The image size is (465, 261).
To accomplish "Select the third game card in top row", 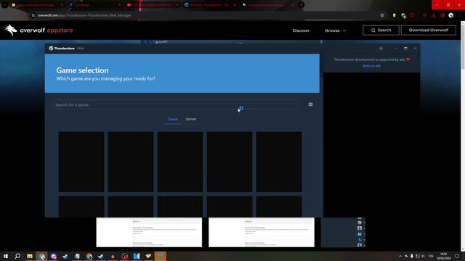I will [180, 162].
